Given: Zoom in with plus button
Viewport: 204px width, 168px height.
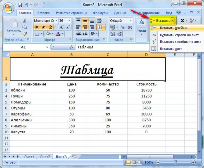Looking at the screenshot, I should [x=193, y=162].
